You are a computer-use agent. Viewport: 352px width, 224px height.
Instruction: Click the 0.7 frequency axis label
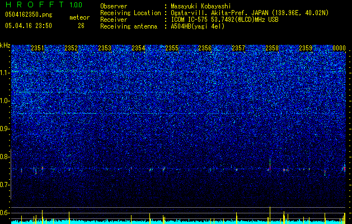click(4, 185)
